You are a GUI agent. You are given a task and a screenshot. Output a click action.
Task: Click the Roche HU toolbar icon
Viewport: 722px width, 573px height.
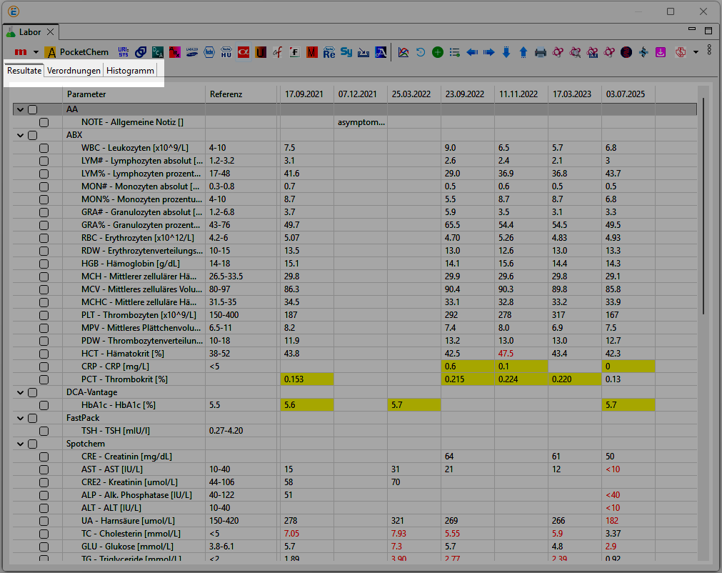coord(226,52)
